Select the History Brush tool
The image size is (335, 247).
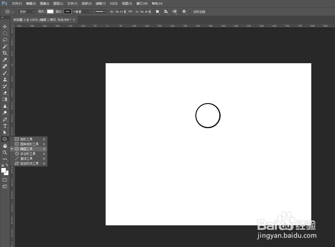pos(5,86)
